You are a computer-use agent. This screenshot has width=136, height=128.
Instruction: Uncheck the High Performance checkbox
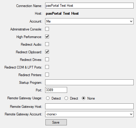[x=47, y=37]
